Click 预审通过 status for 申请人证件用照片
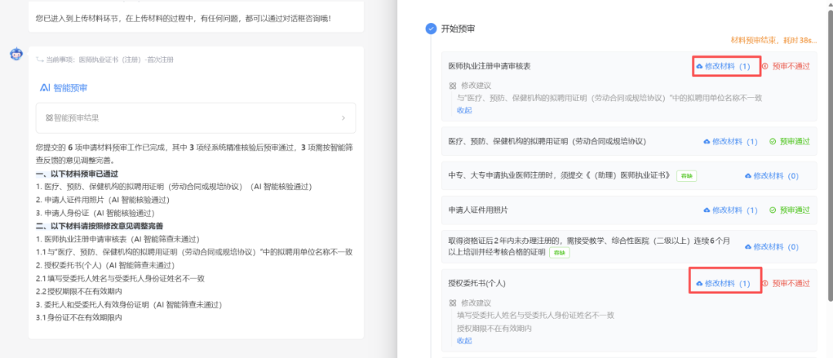 [x=794, y=211]
